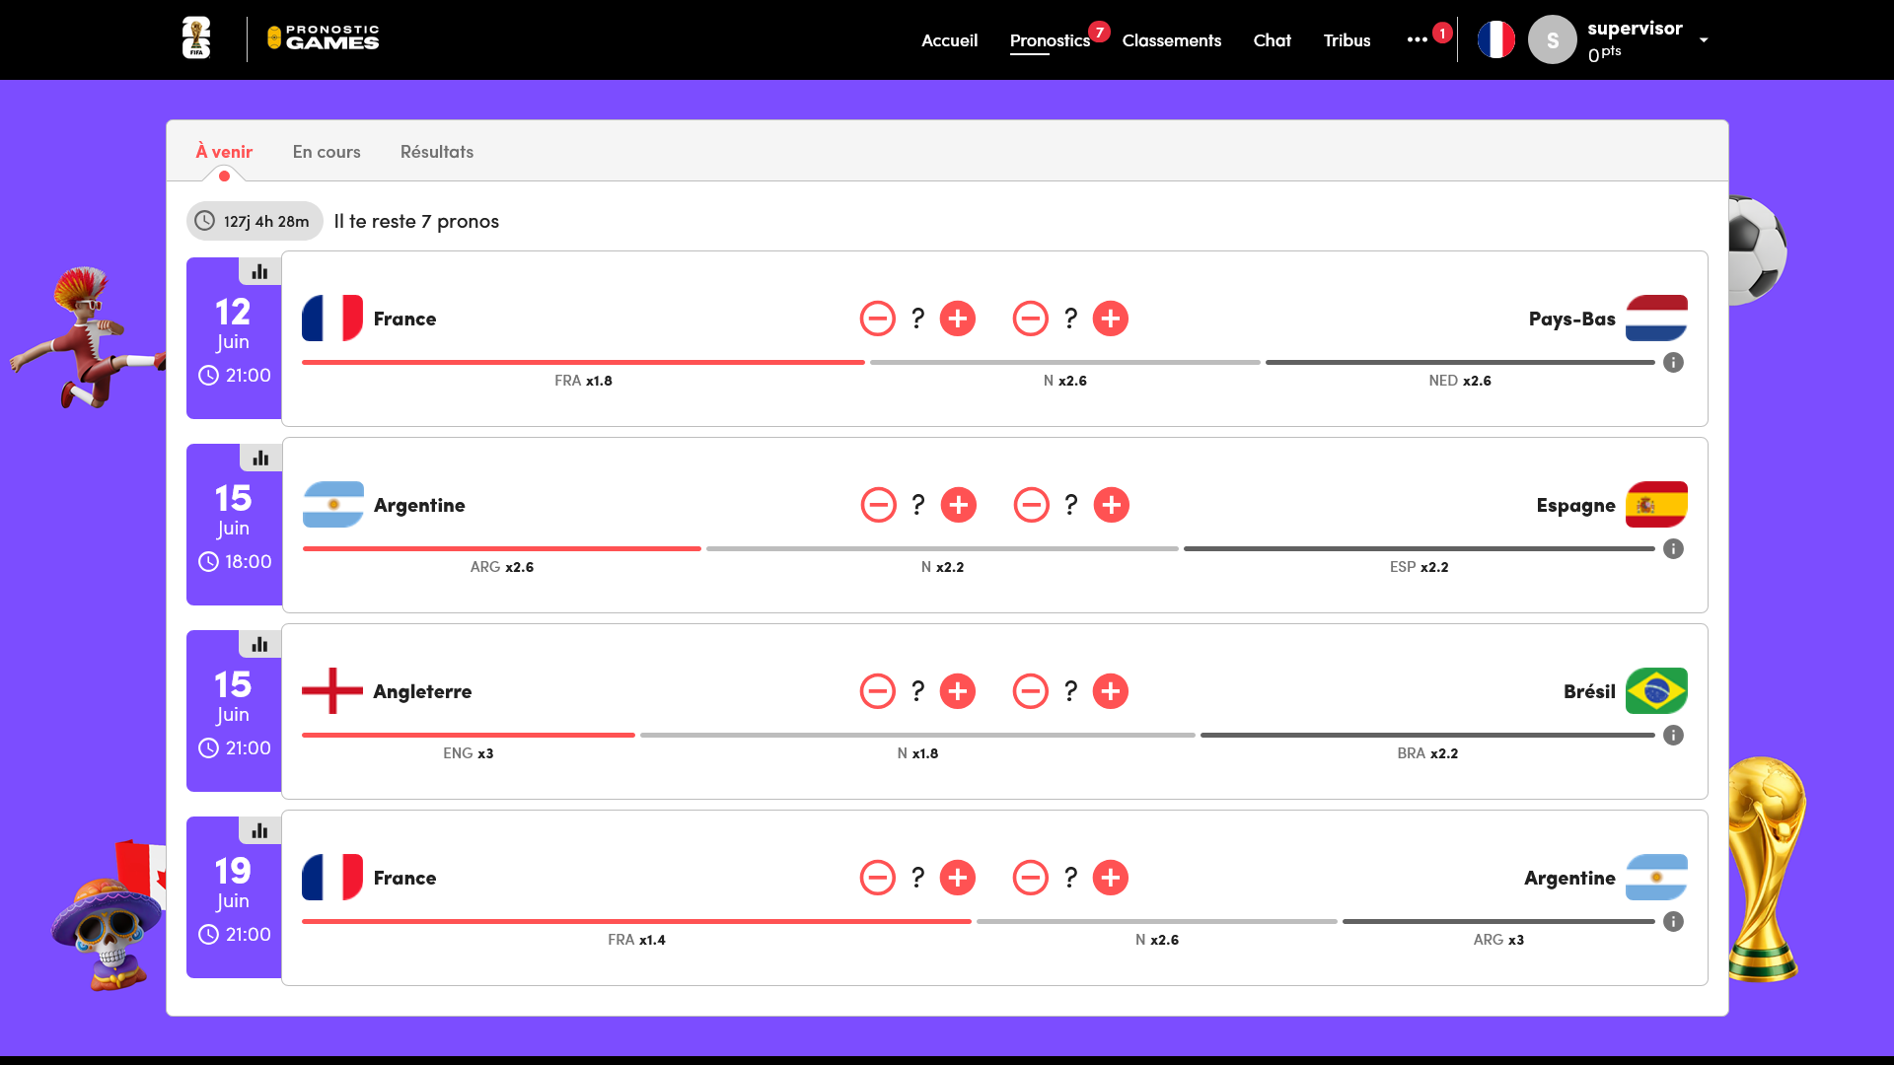Increase France score against Pays-Bas
1894x1065 pixels.
tap(957, 319)
